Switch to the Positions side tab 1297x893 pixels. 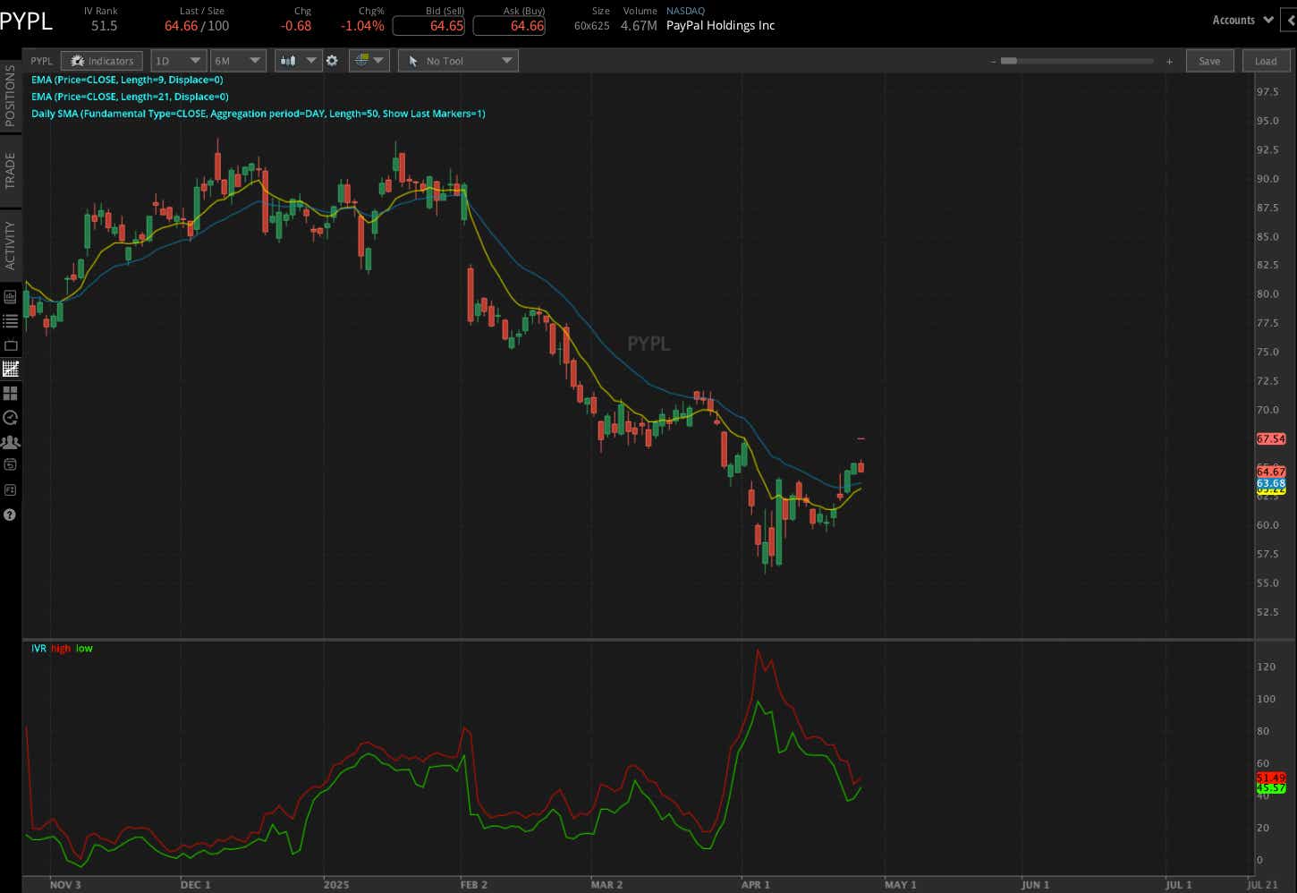pos(10,95)
